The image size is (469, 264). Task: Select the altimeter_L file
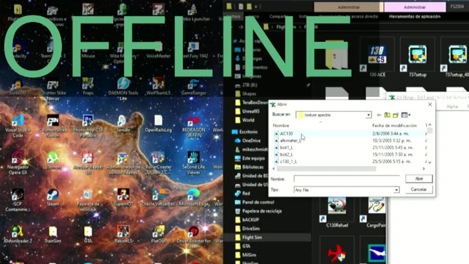[290, 140]
